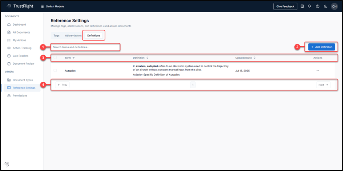Click the Permissions lock icon

pos(9,96)
